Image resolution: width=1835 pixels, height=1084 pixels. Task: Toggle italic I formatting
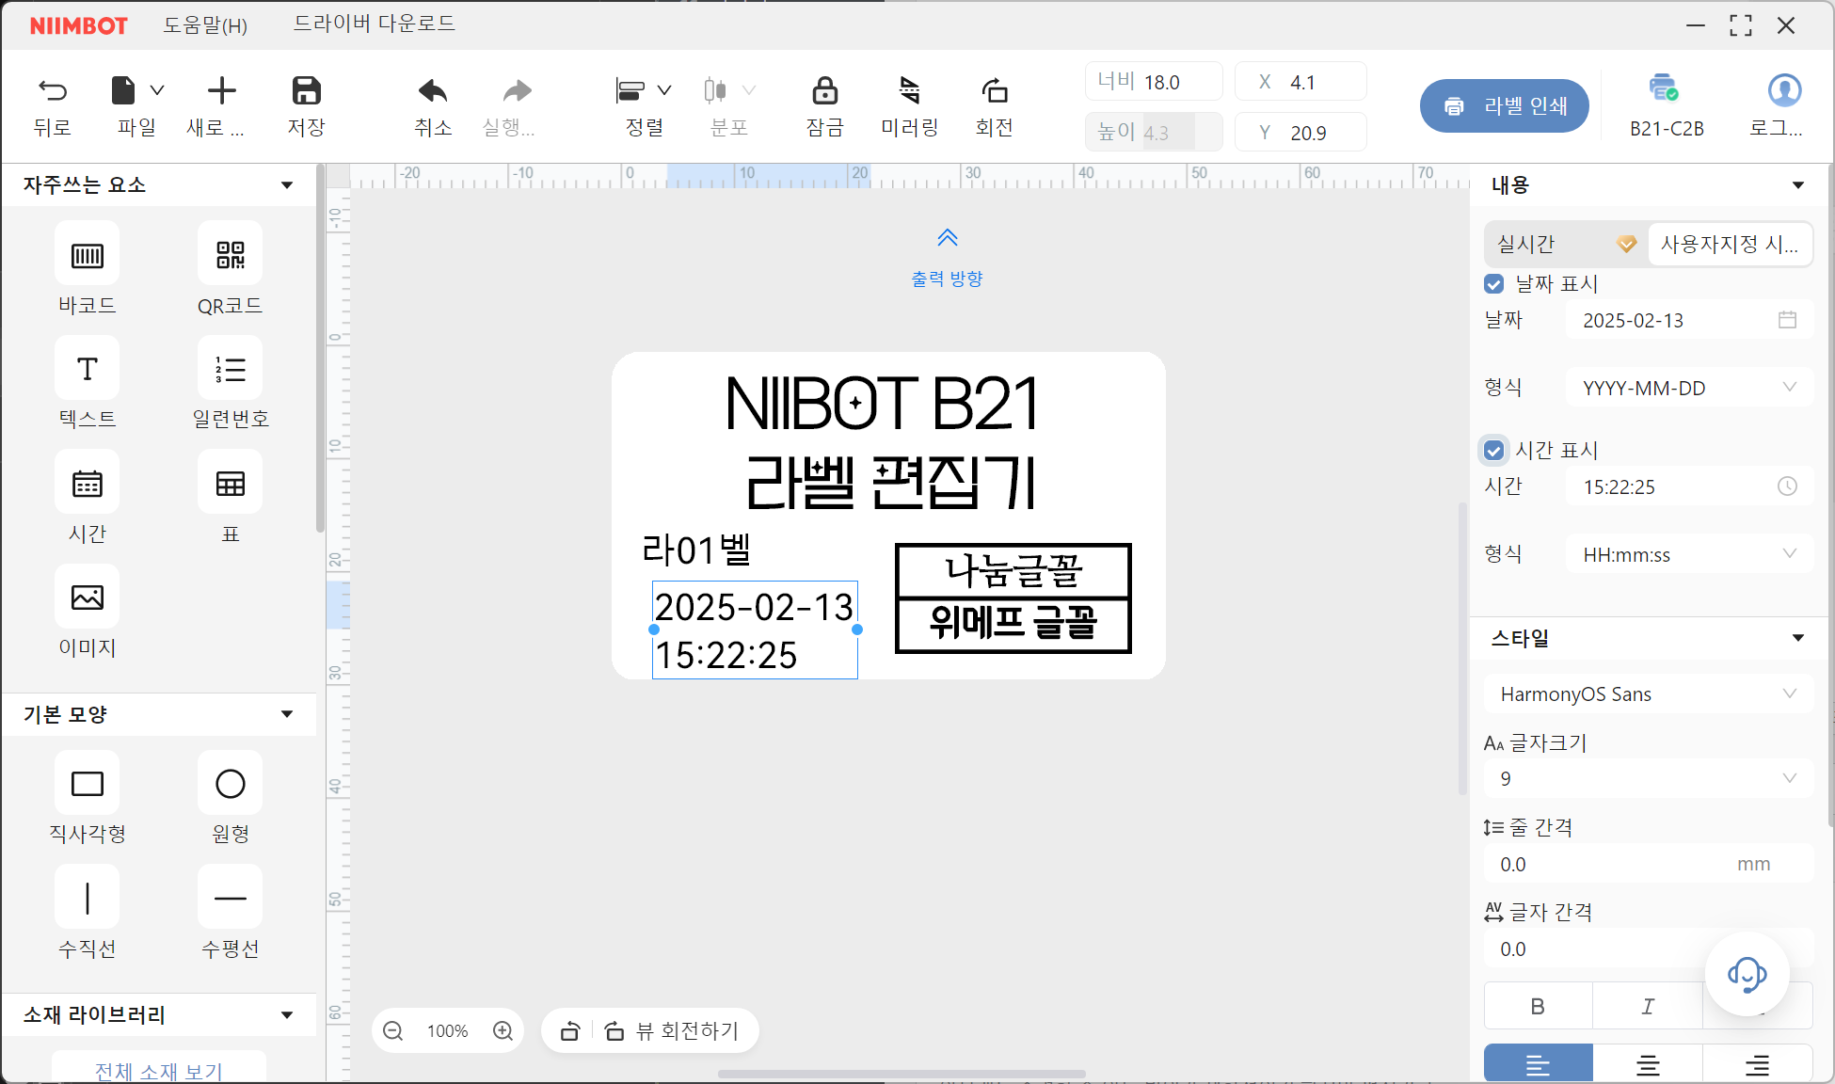(x=1648, y=1006)
